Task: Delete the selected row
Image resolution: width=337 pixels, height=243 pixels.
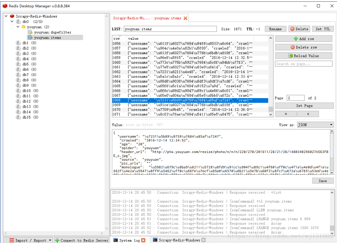Action: 304,47
